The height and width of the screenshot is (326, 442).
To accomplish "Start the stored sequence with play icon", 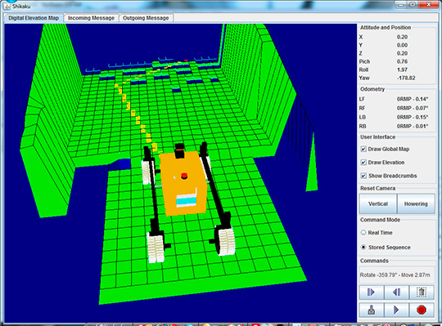I will coord(396,310).
